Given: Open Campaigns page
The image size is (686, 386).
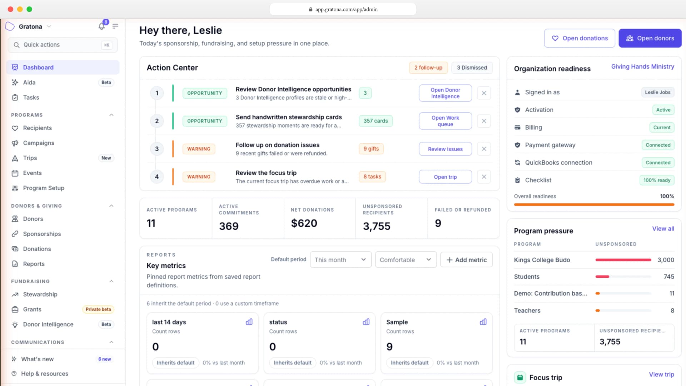Looking at the screenshot, I should tap(63, 143).
